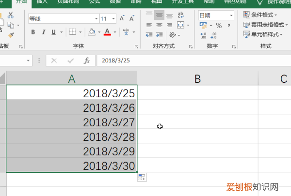Toggle Italic formatting
Image resolution: width=291 pixels, height=196 pixels.
pos(44,32)
